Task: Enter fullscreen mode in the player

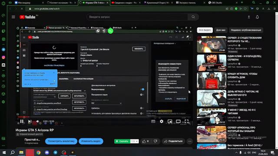Action: click(x=186, y=121)
